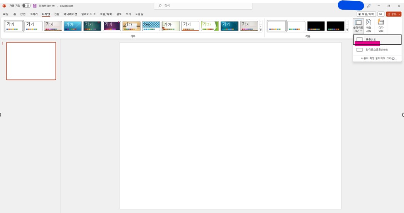404x213 pixels.
Task: Open the comments pane icon
Action: (381, 14)
